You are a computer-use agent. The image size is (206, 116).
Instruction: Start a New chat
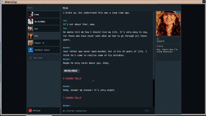44,58
